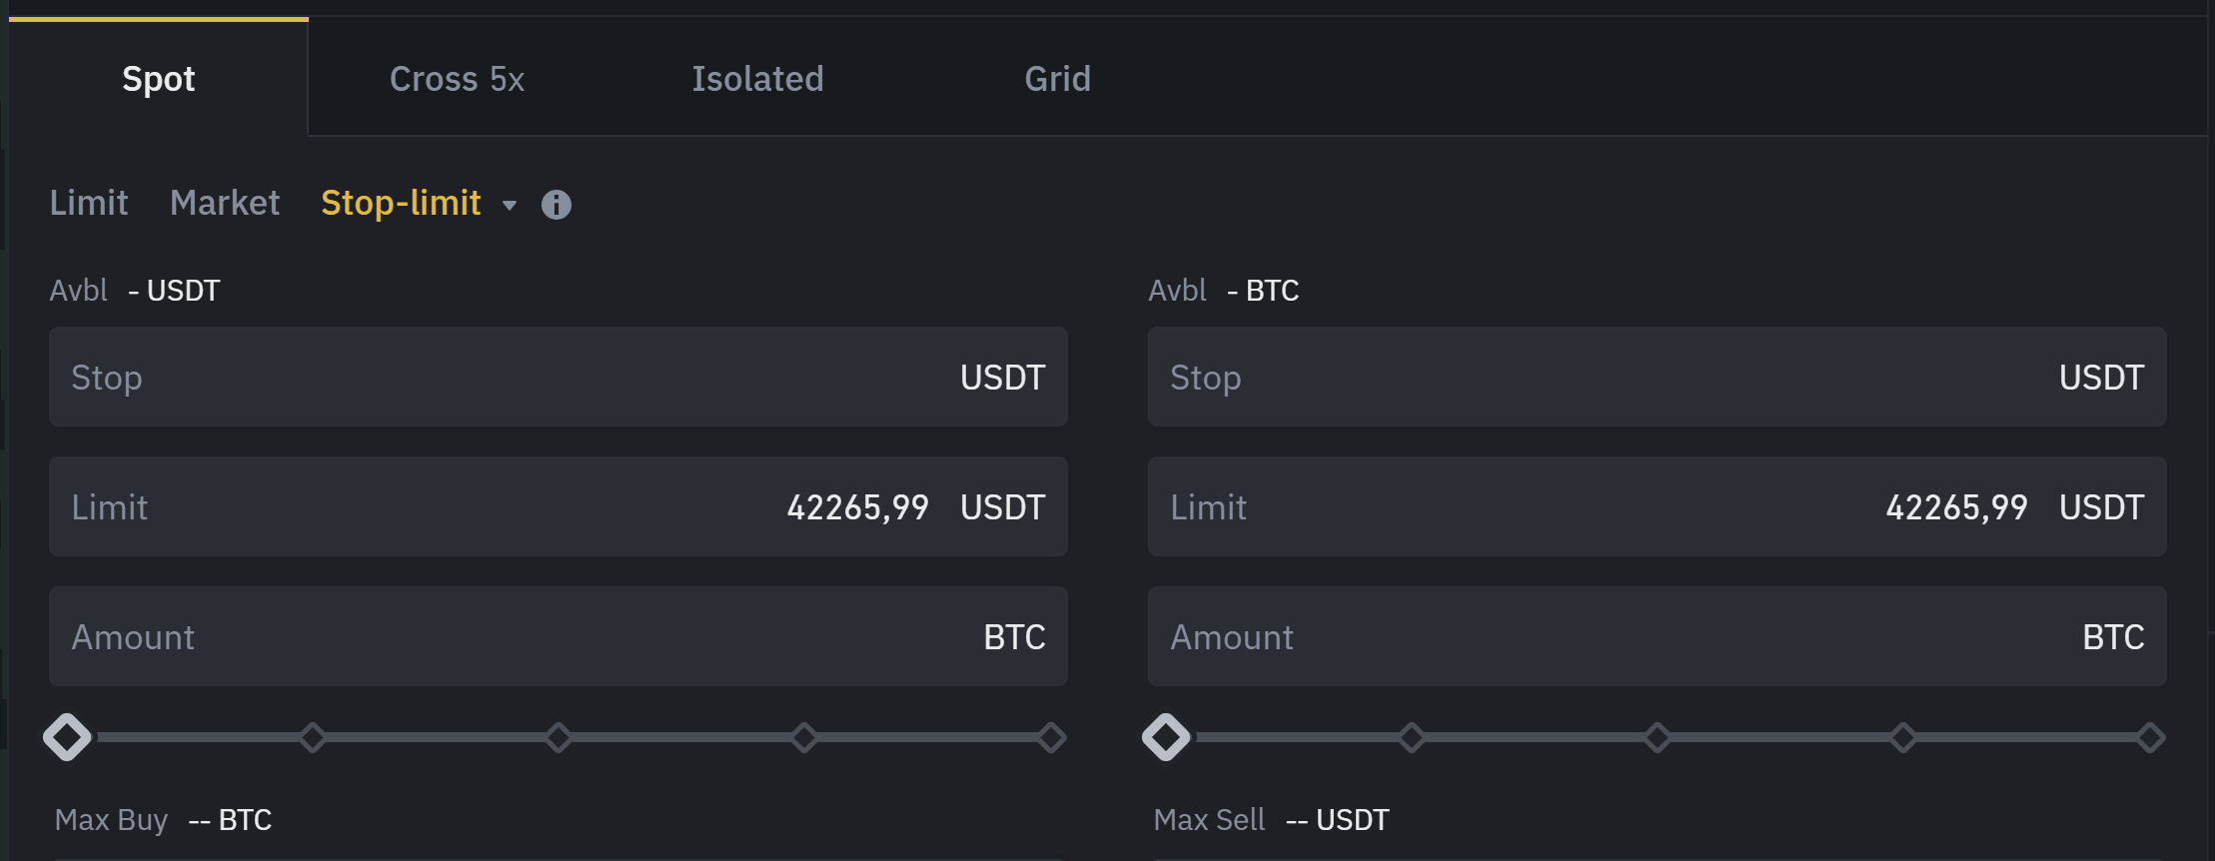This screenshot has height=861, width=2215.
Task: Open the Stop-limit order type dropdown arrow
Action: [x=510, y=205]
